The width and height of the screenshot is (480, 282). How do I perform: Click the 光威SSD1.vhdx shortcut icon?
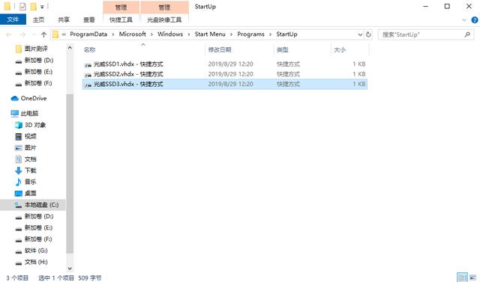[x=88, y=64]
